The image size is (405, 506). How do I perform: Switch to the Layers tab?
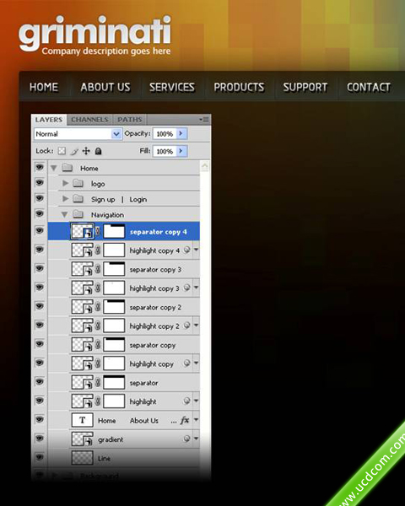tap(49, 120)
